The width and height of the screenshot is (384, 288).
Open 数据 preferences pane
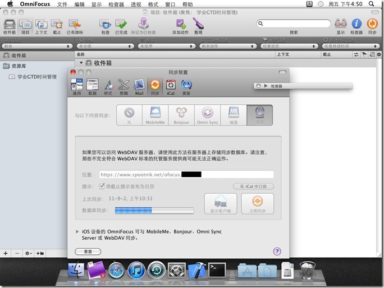92,87
